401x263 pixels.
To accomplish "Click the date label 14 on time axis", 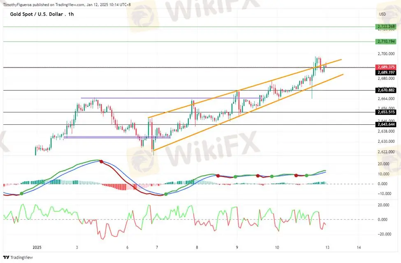I will (359, 247).
